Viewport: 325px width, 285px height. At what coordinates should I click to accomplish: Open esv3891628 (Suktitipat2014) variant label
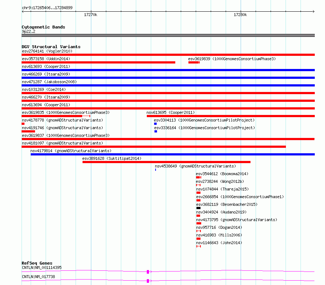[x=112, y=158]
